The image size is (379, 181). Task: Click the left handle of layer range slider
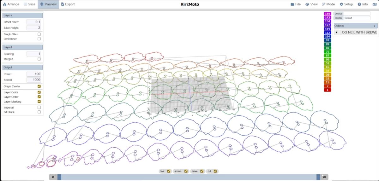tap(59, 177)
